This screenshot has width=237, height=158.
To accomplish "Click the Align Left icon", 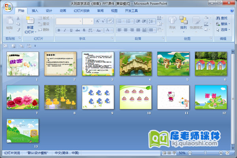I will (120, 30).
